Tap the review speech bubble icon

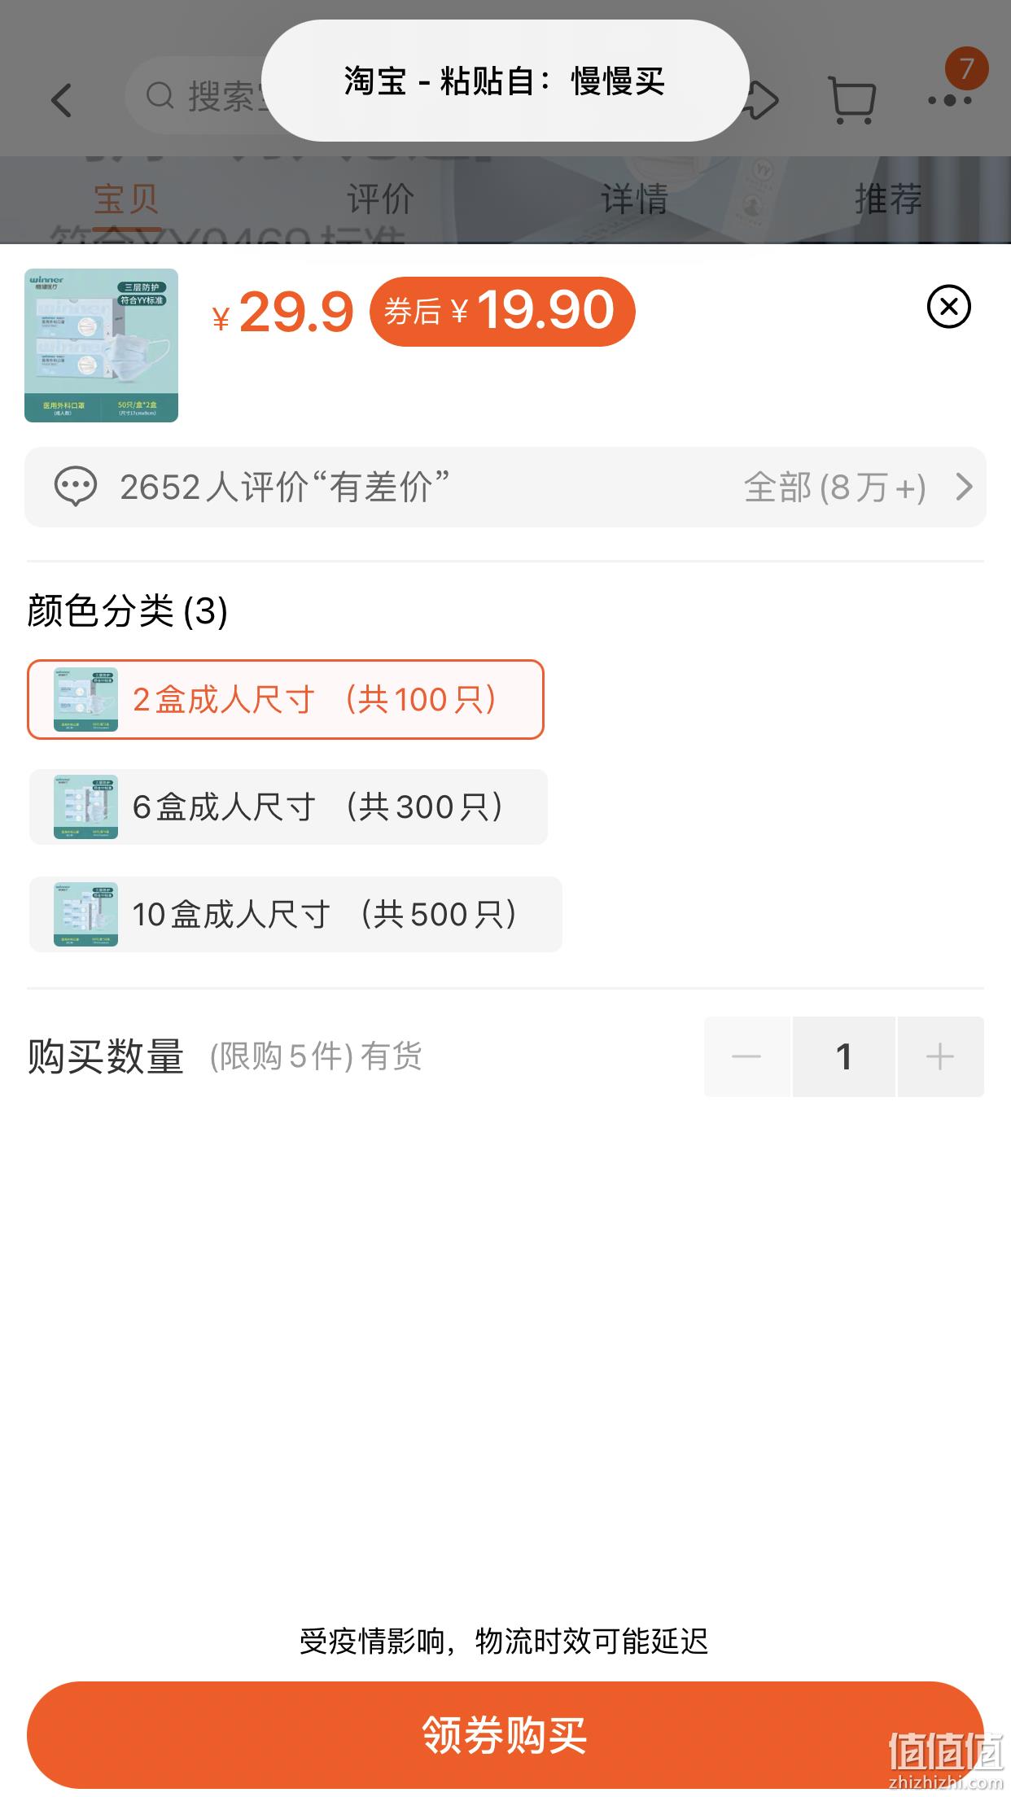click(75, 487)
